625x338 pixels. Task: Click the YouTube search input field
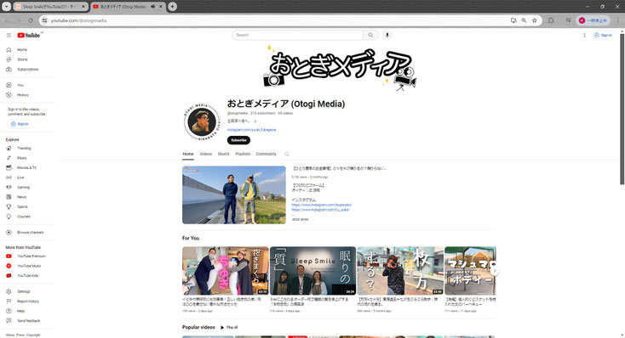[x=297, y=36]
